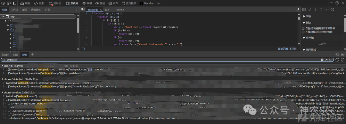
Task: Open DevTools customize menu (three dots)
Action: tap(332, 3)
